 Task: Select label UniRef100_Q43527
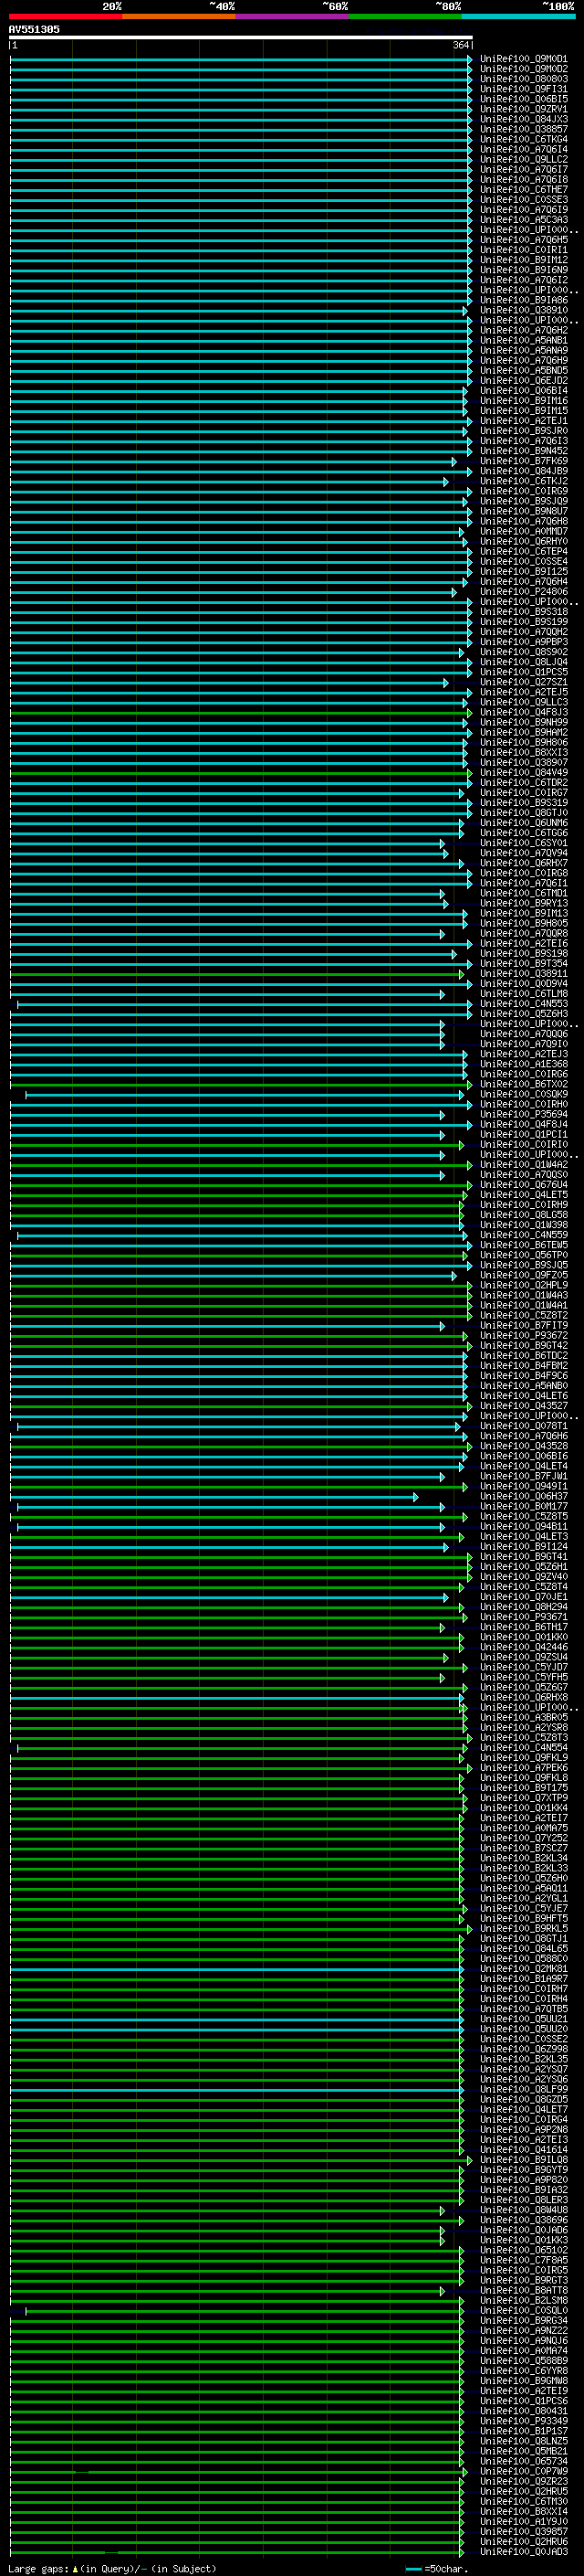[x=524, y=1406]
